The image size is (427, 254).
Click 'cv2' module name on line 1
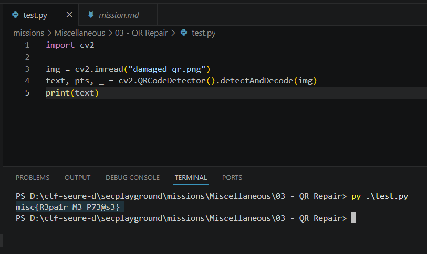click(x=87, y=45)
